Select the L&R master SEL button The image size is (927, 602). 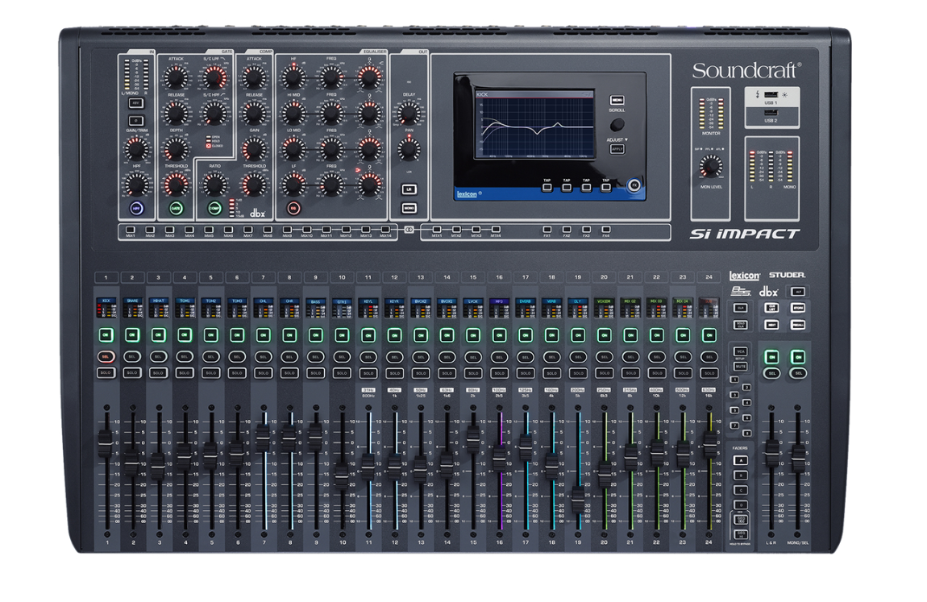[771, 373]
